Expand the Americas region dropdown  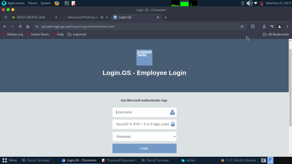[145, 137]
